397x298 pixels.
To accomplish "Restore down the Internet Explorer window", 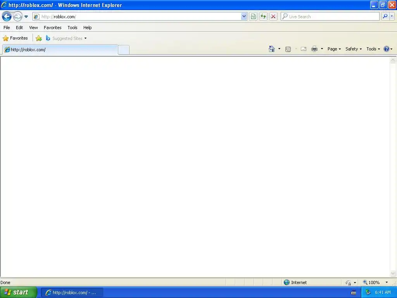I will (x=383, y=5).
